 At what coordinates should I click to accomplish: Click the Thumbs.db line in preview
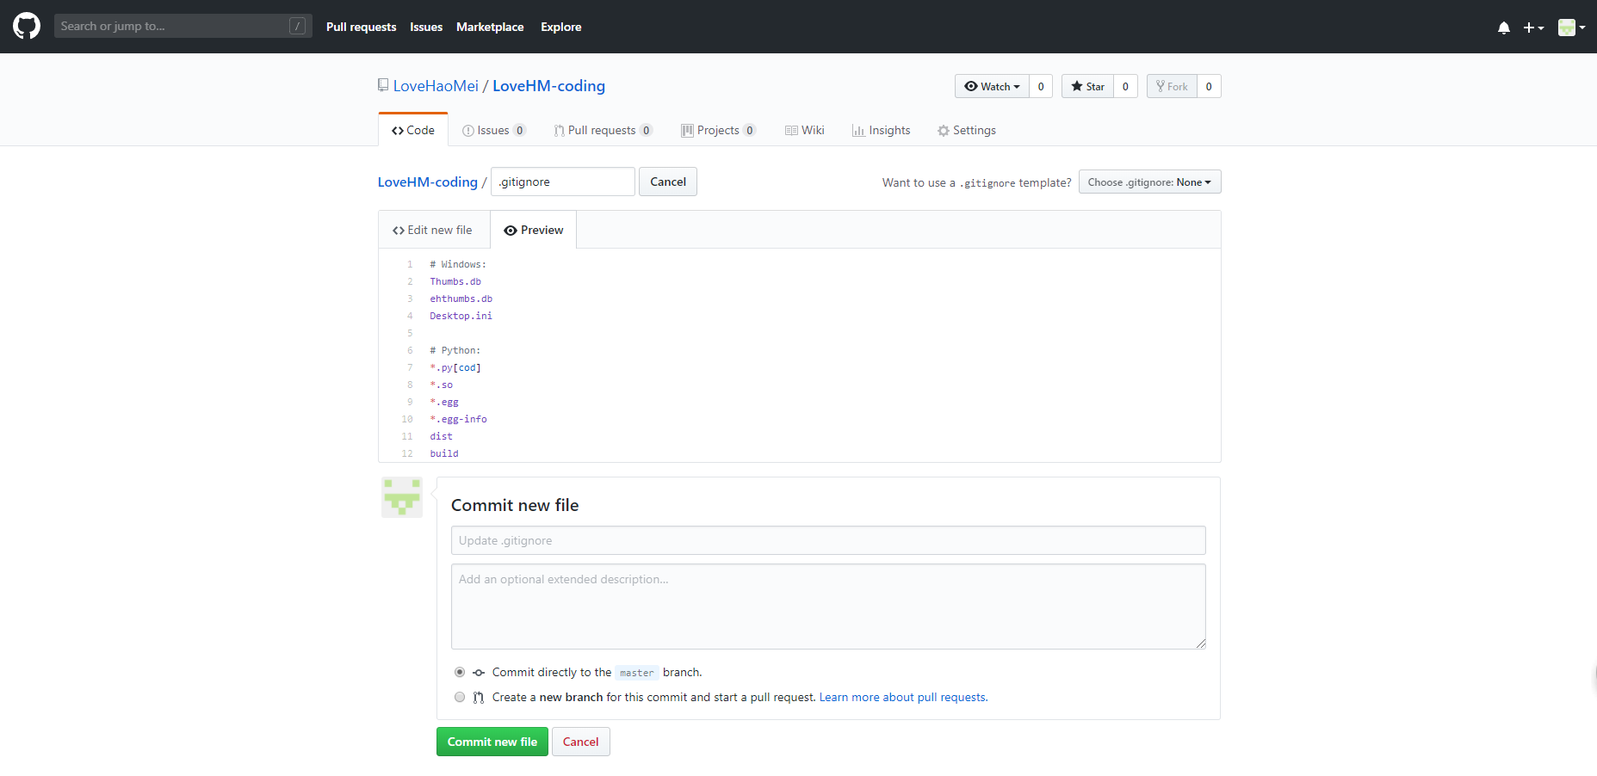[455, 281]
